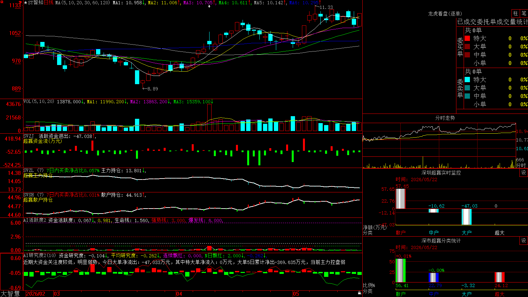Click the 主力持仓: 13.801 value
The image size is (528, 297).
pos(121,171)
